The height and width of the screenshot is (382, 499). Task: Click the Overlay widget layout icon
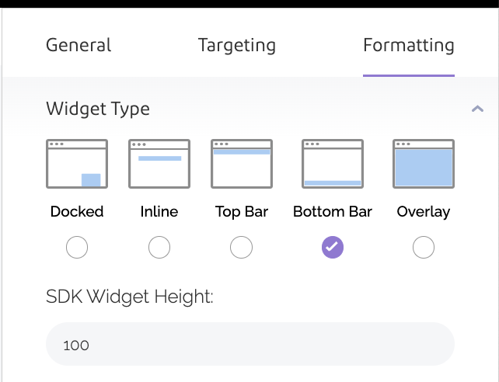click(424, 164)
